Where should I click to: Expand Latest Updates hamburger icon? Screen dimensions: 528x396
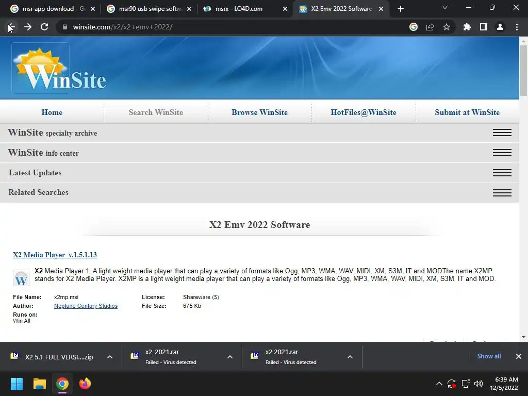[502, 173]
